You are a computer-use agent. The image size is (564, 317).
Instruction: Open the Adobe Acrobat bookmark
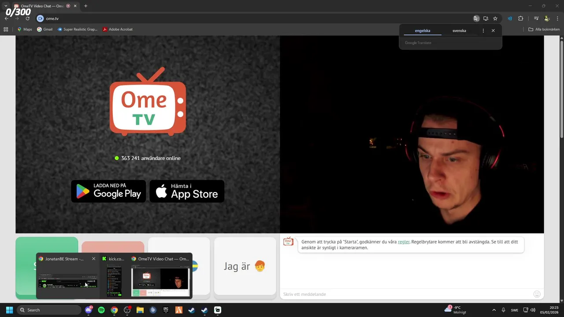coord(118,29)
